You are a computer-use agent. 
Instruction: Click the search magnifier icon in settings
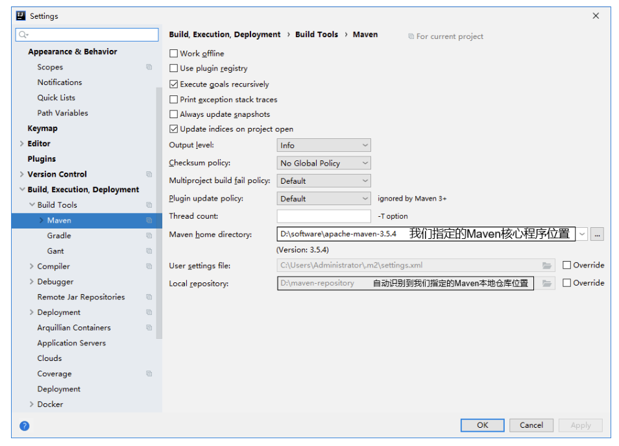23,35
